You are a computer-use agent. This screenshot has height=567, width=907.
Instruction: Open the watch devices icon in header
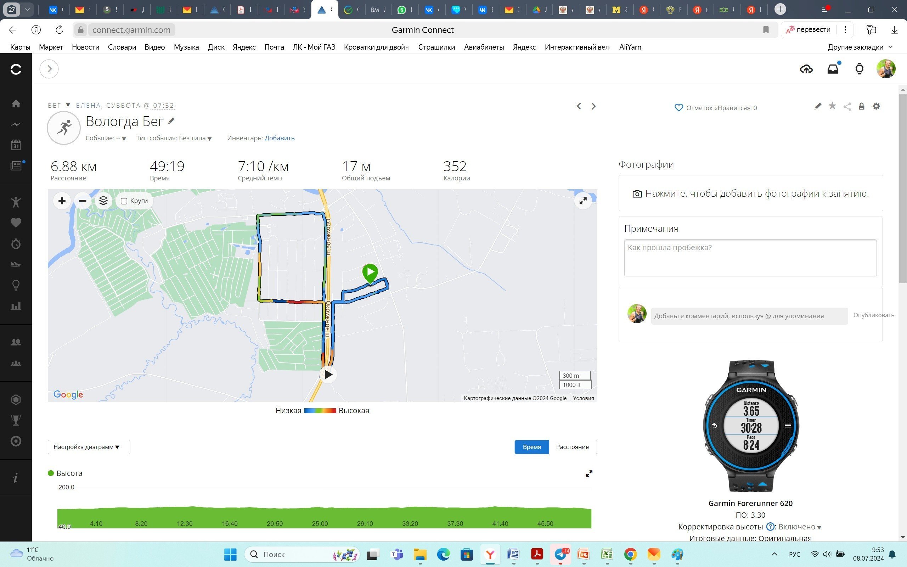click(x=860, y=69)
